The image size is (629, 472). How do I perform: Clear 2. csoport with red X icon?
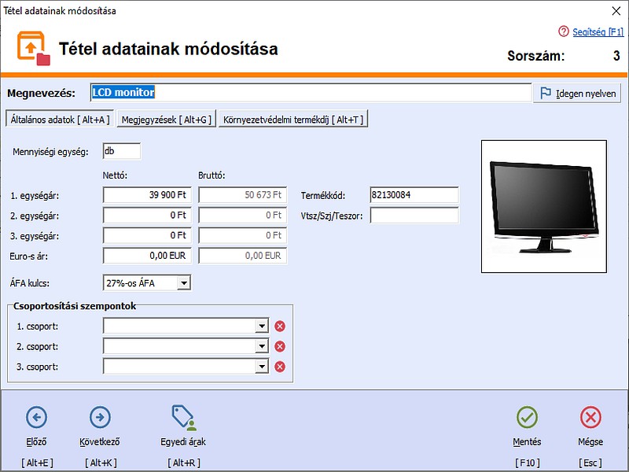(x=279, y=346)
